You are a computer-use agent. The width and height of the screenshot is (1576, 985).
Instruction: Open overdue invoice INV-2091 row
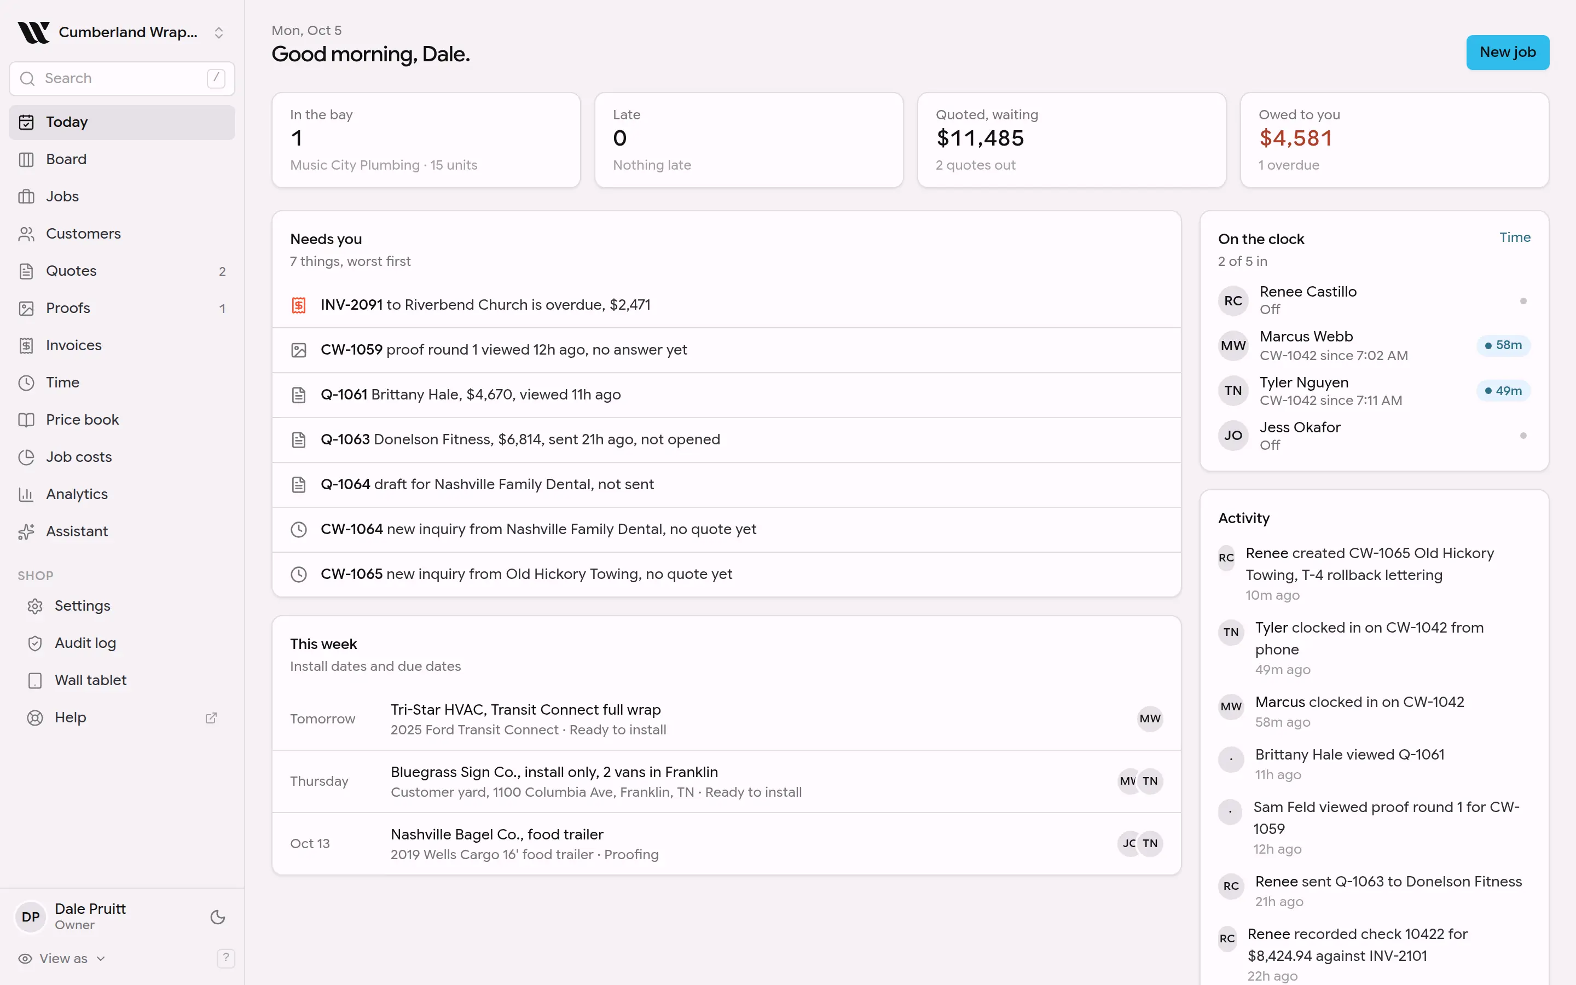click(x=726, y=305)
